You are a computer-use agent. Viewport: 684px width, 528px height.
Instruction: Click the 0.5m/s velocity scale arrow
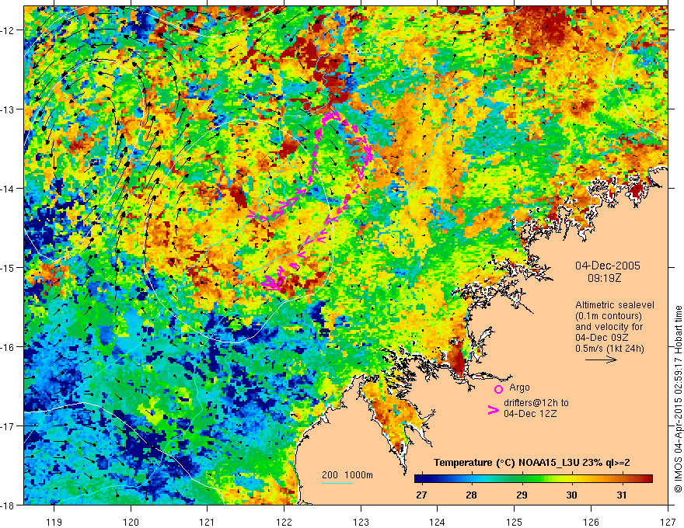click(601, 360)
